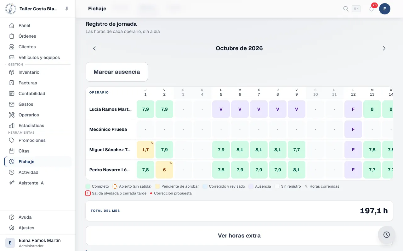Click Lucía Ramos's 8 cell on Tuesday 13
The height and width of the screenshot is (251, 403).
tap(372, 109)
